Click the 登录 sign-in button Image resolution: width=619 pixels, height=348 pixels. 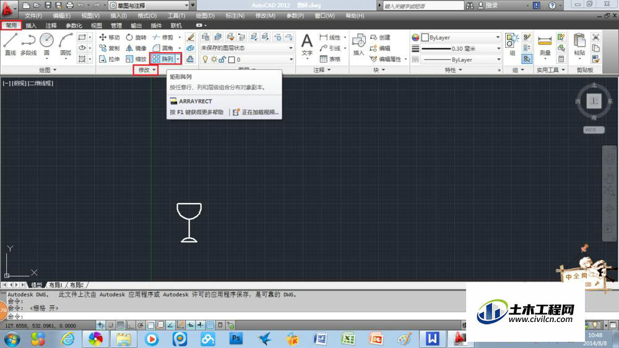pos(488,6)
